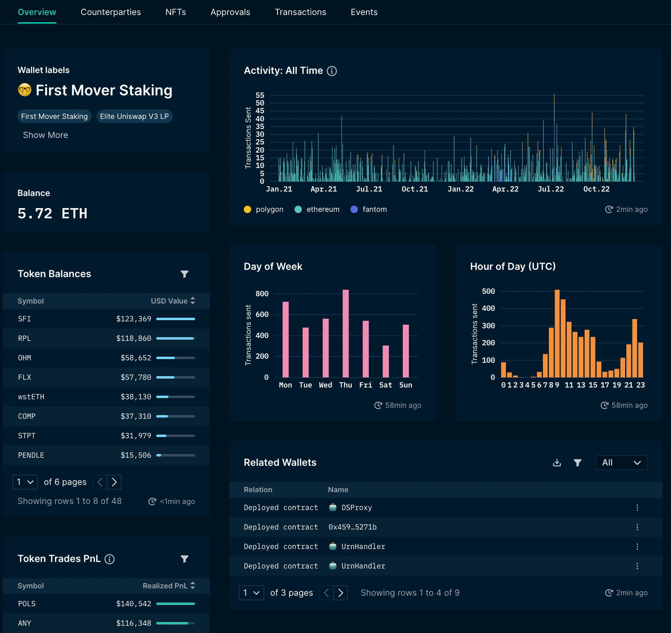Select the POLS trade row

106,604
